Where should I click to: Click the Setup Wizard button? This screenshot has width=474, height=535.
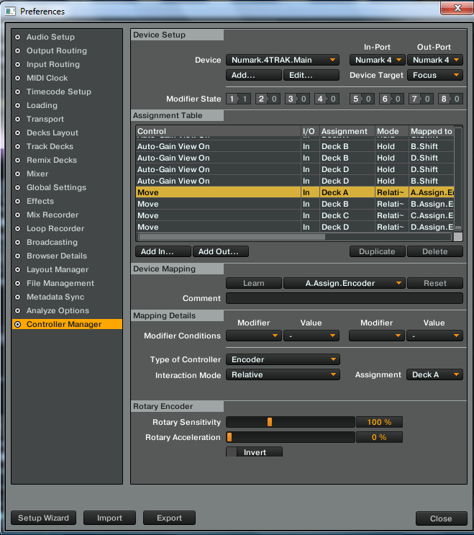click(x=43, y=518)
